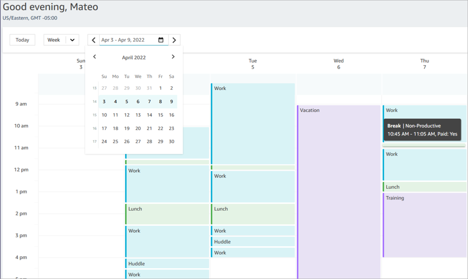Image resolution: width=468 pixels, height=279 pixels.
Task: Click Thu 7 column header
Action: pos(425,64)
